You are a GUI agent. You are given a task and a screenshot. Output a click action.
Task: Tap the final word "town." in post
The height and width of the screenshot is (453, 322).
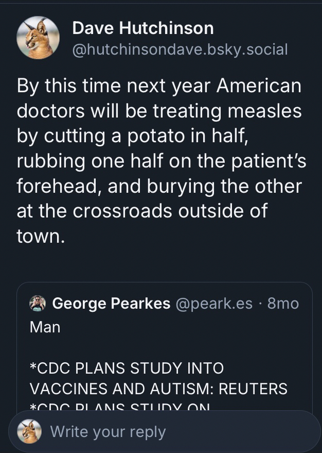tap(41, 236)
